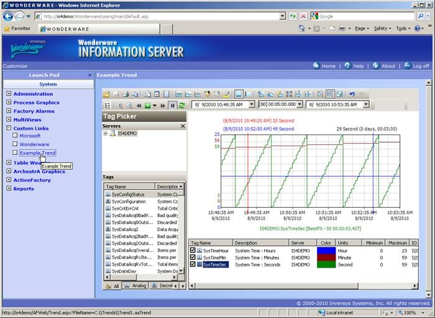Uncheck the SysTimeMin tag checkbox
Image resolution: width=435 pixels, height=318 pixels.
[193, 257]
